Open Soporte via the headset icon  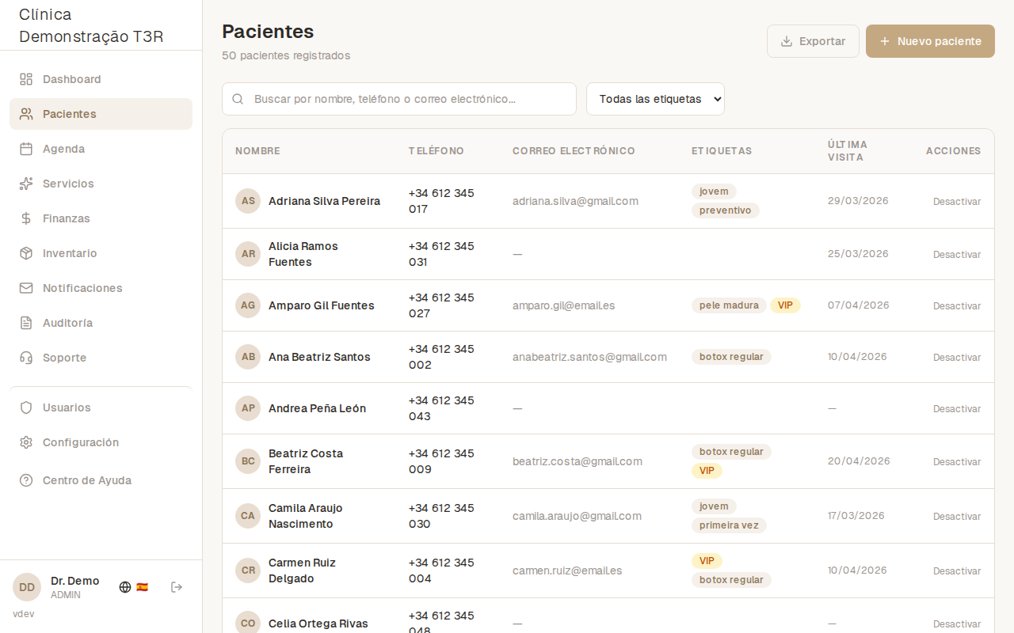tap(25, 358)
